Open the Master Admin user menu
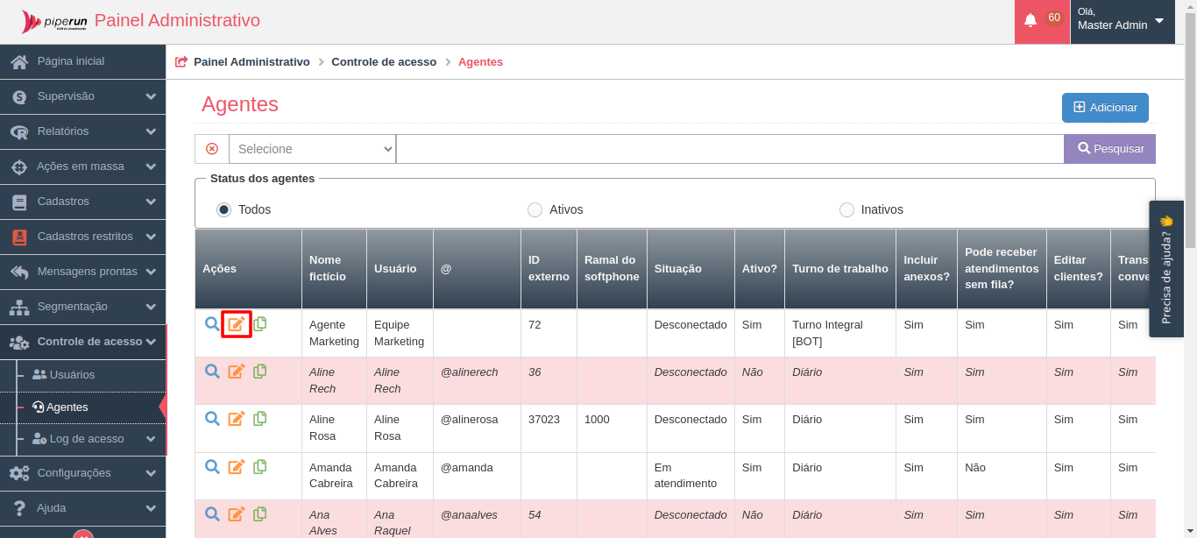Screen dimensions: 1197x538 tap(1123, 20)
